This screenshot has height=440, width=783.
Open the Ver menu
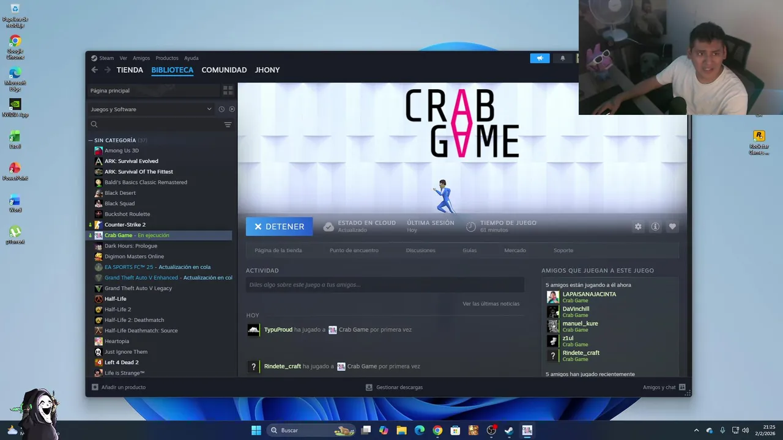tap(124, 58)
